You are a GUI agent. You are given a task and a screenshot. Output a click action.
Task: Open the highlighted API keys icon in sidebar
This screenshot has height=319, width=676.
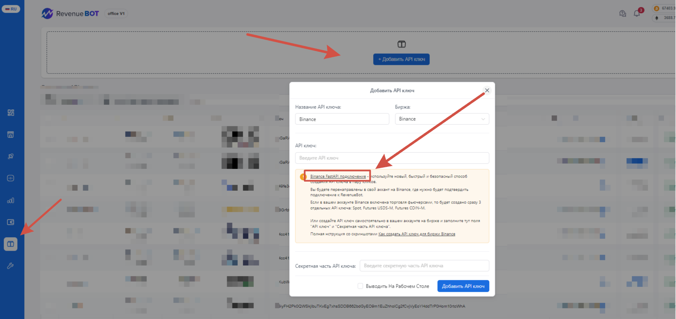(x=11, y=244)
